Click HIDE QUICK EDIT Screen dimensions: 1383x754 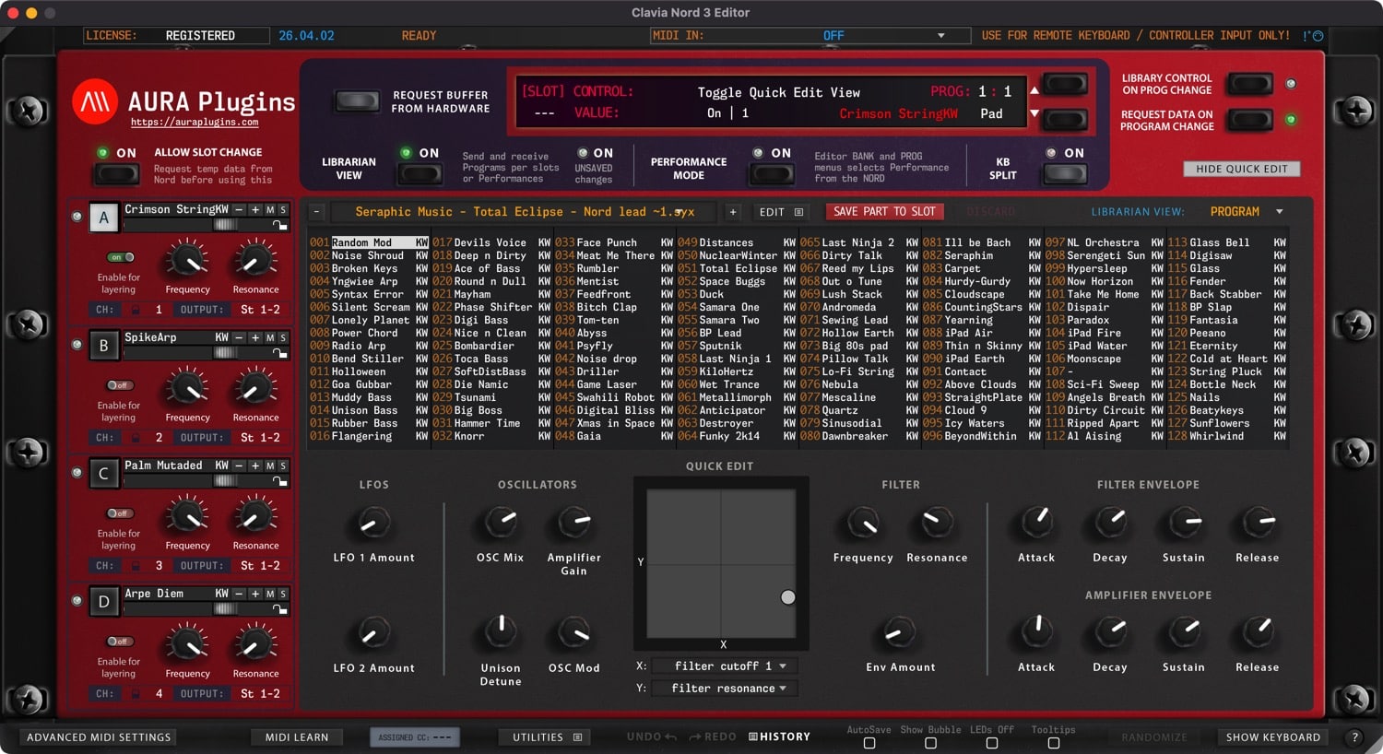1241,169
